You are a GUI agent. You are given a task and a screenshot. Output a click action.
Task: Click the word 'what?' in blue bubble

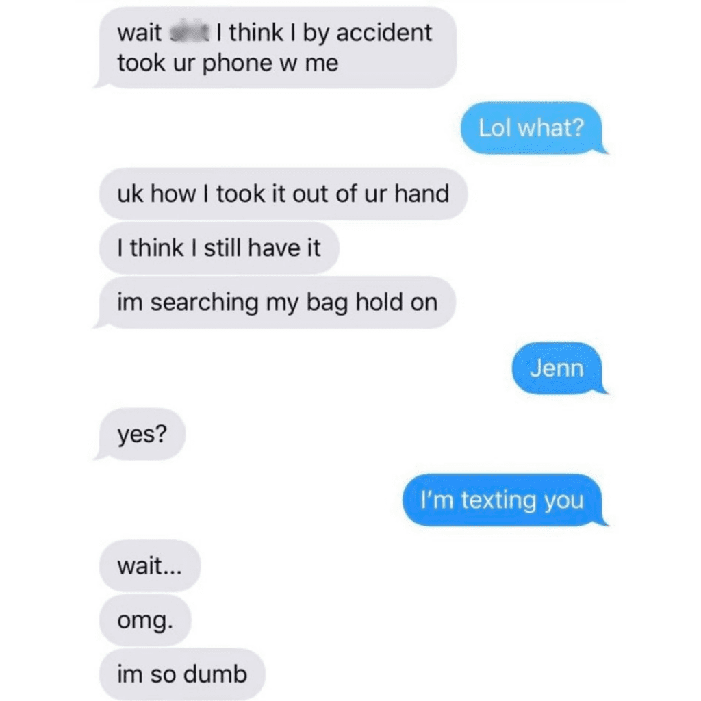tap(551, 128)
